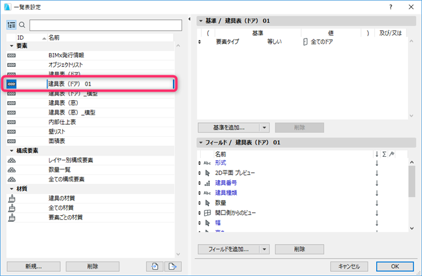
Task: Select the オブジェクトリスト scheme
Action: (90, 65)
